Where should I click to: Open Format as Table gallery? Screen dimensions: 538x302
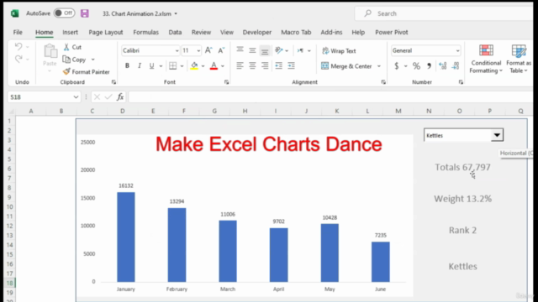(x=519, y=59)
